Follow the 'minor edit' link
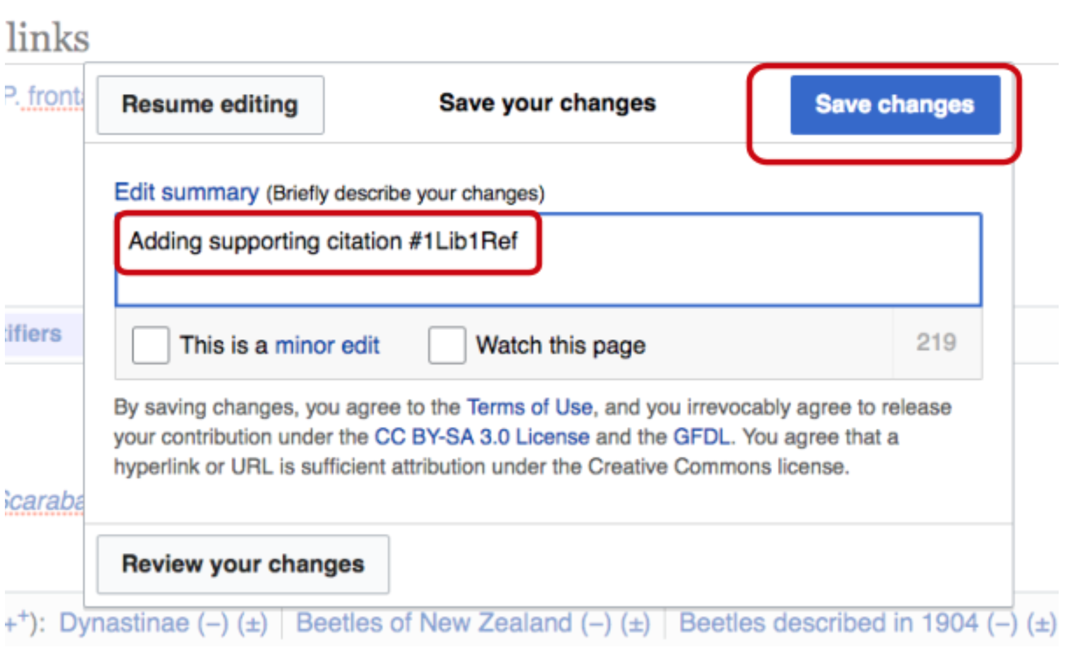The image size is (1065, 663). coord(327,345)
